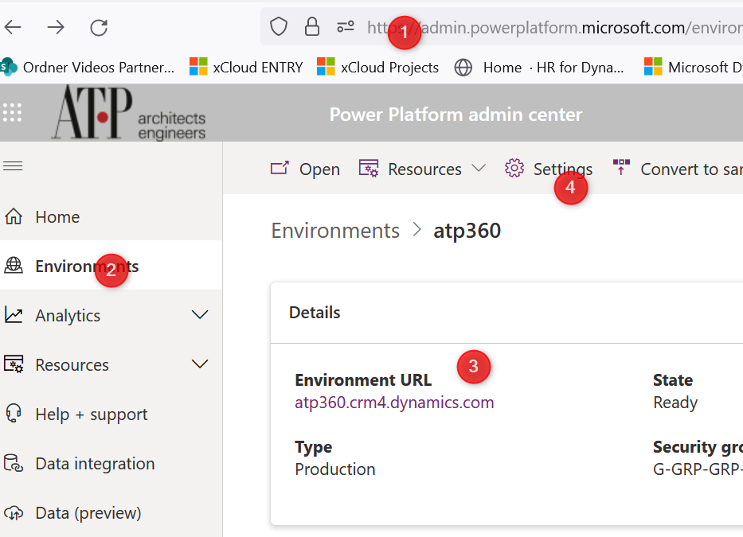Image resolution: width=743 pixels, height=537 pixels.
Task: Click the Help + support headset icon
Action: pos(14,414)
